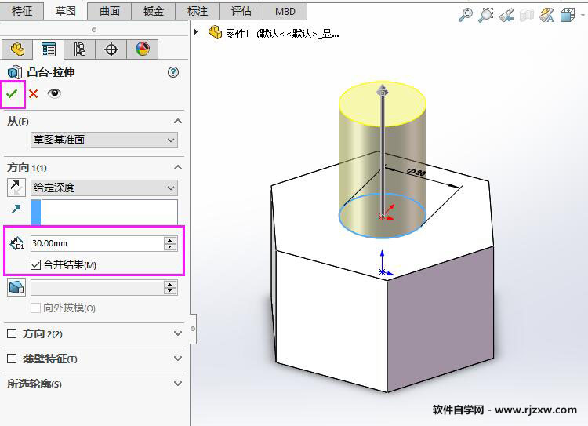This screenshot has height=426, width=588.
Task: Switch to the 草图 tab
Action: (x=66, y=11)
